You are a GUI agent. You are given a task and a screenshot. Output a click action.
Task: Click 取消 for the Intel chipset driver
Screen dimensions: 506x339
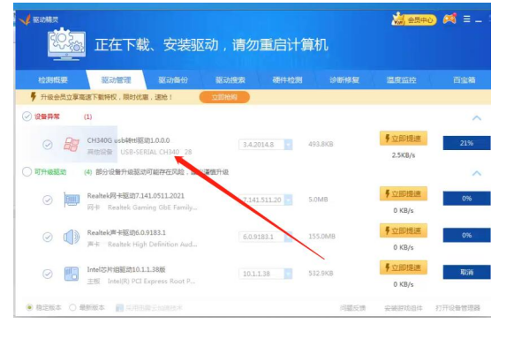(x=466, y=272)
